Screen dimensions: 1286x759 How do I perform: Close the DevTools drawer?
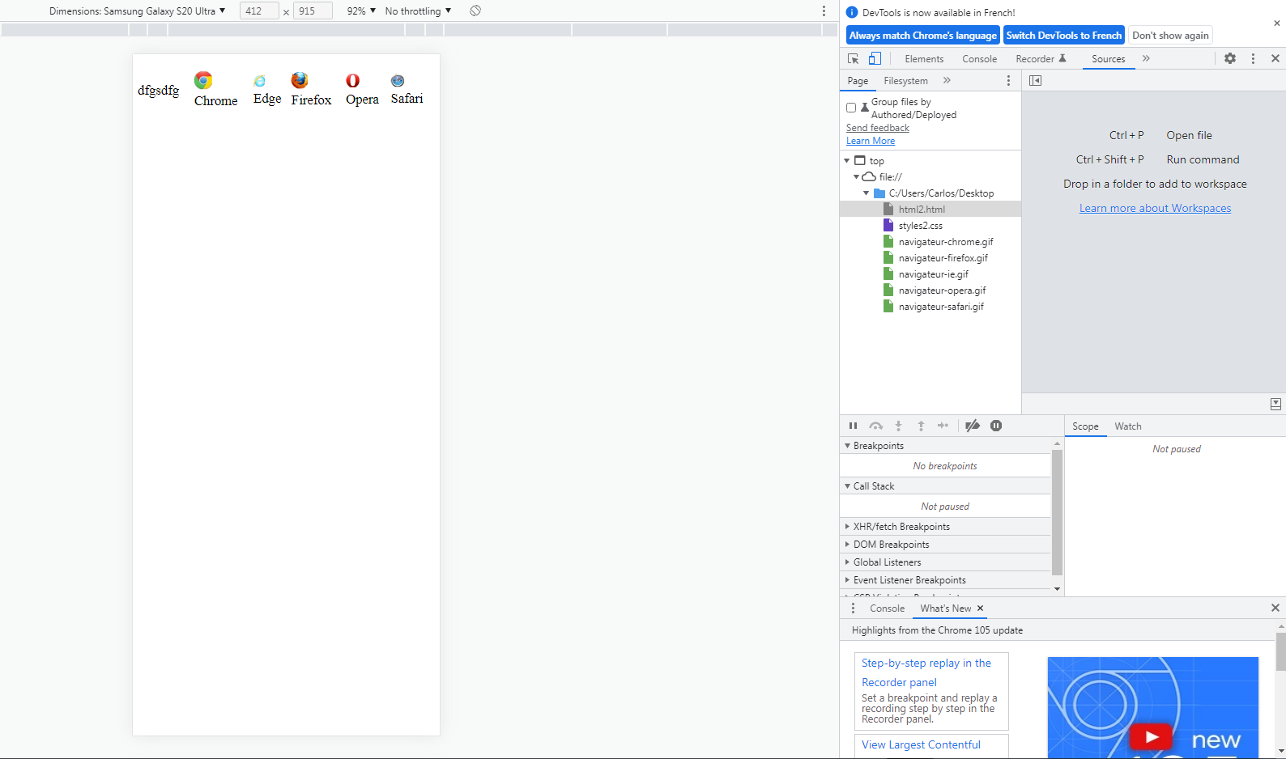1275,608
